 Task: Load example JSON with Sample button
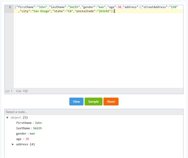(x=94, y=102)
